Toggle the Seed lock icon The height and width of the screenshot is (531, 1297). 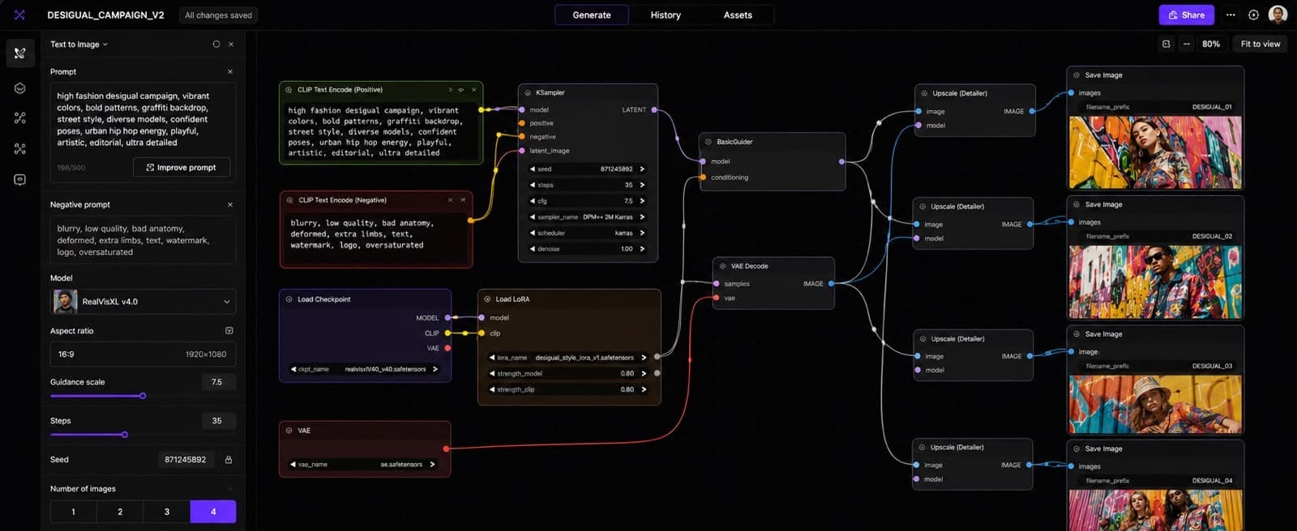pyautogui.click(x=229, y=460)
